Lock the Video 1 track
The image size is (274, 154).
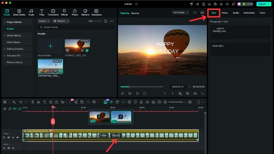point(4,137)
